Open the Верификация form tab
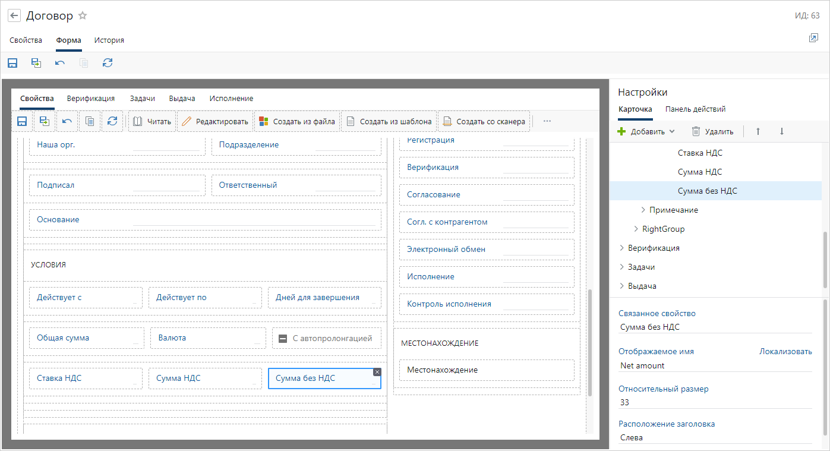The height and width of the screenshot is (451, 830). click(x=91, y=99)
